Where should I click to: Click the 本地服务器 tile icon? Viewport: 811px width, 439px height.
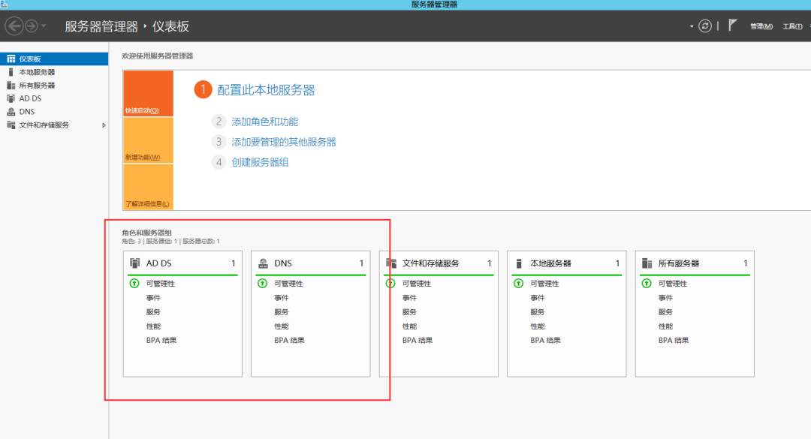(x=519, y=263)
